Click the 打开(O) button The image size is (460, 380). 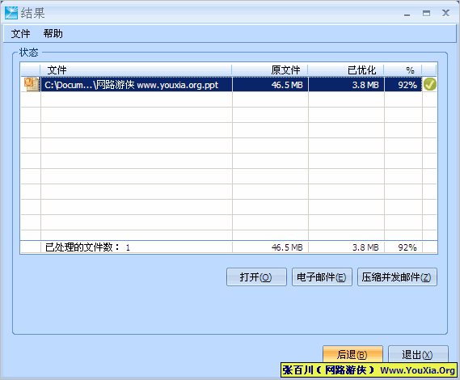click(256, 277)
